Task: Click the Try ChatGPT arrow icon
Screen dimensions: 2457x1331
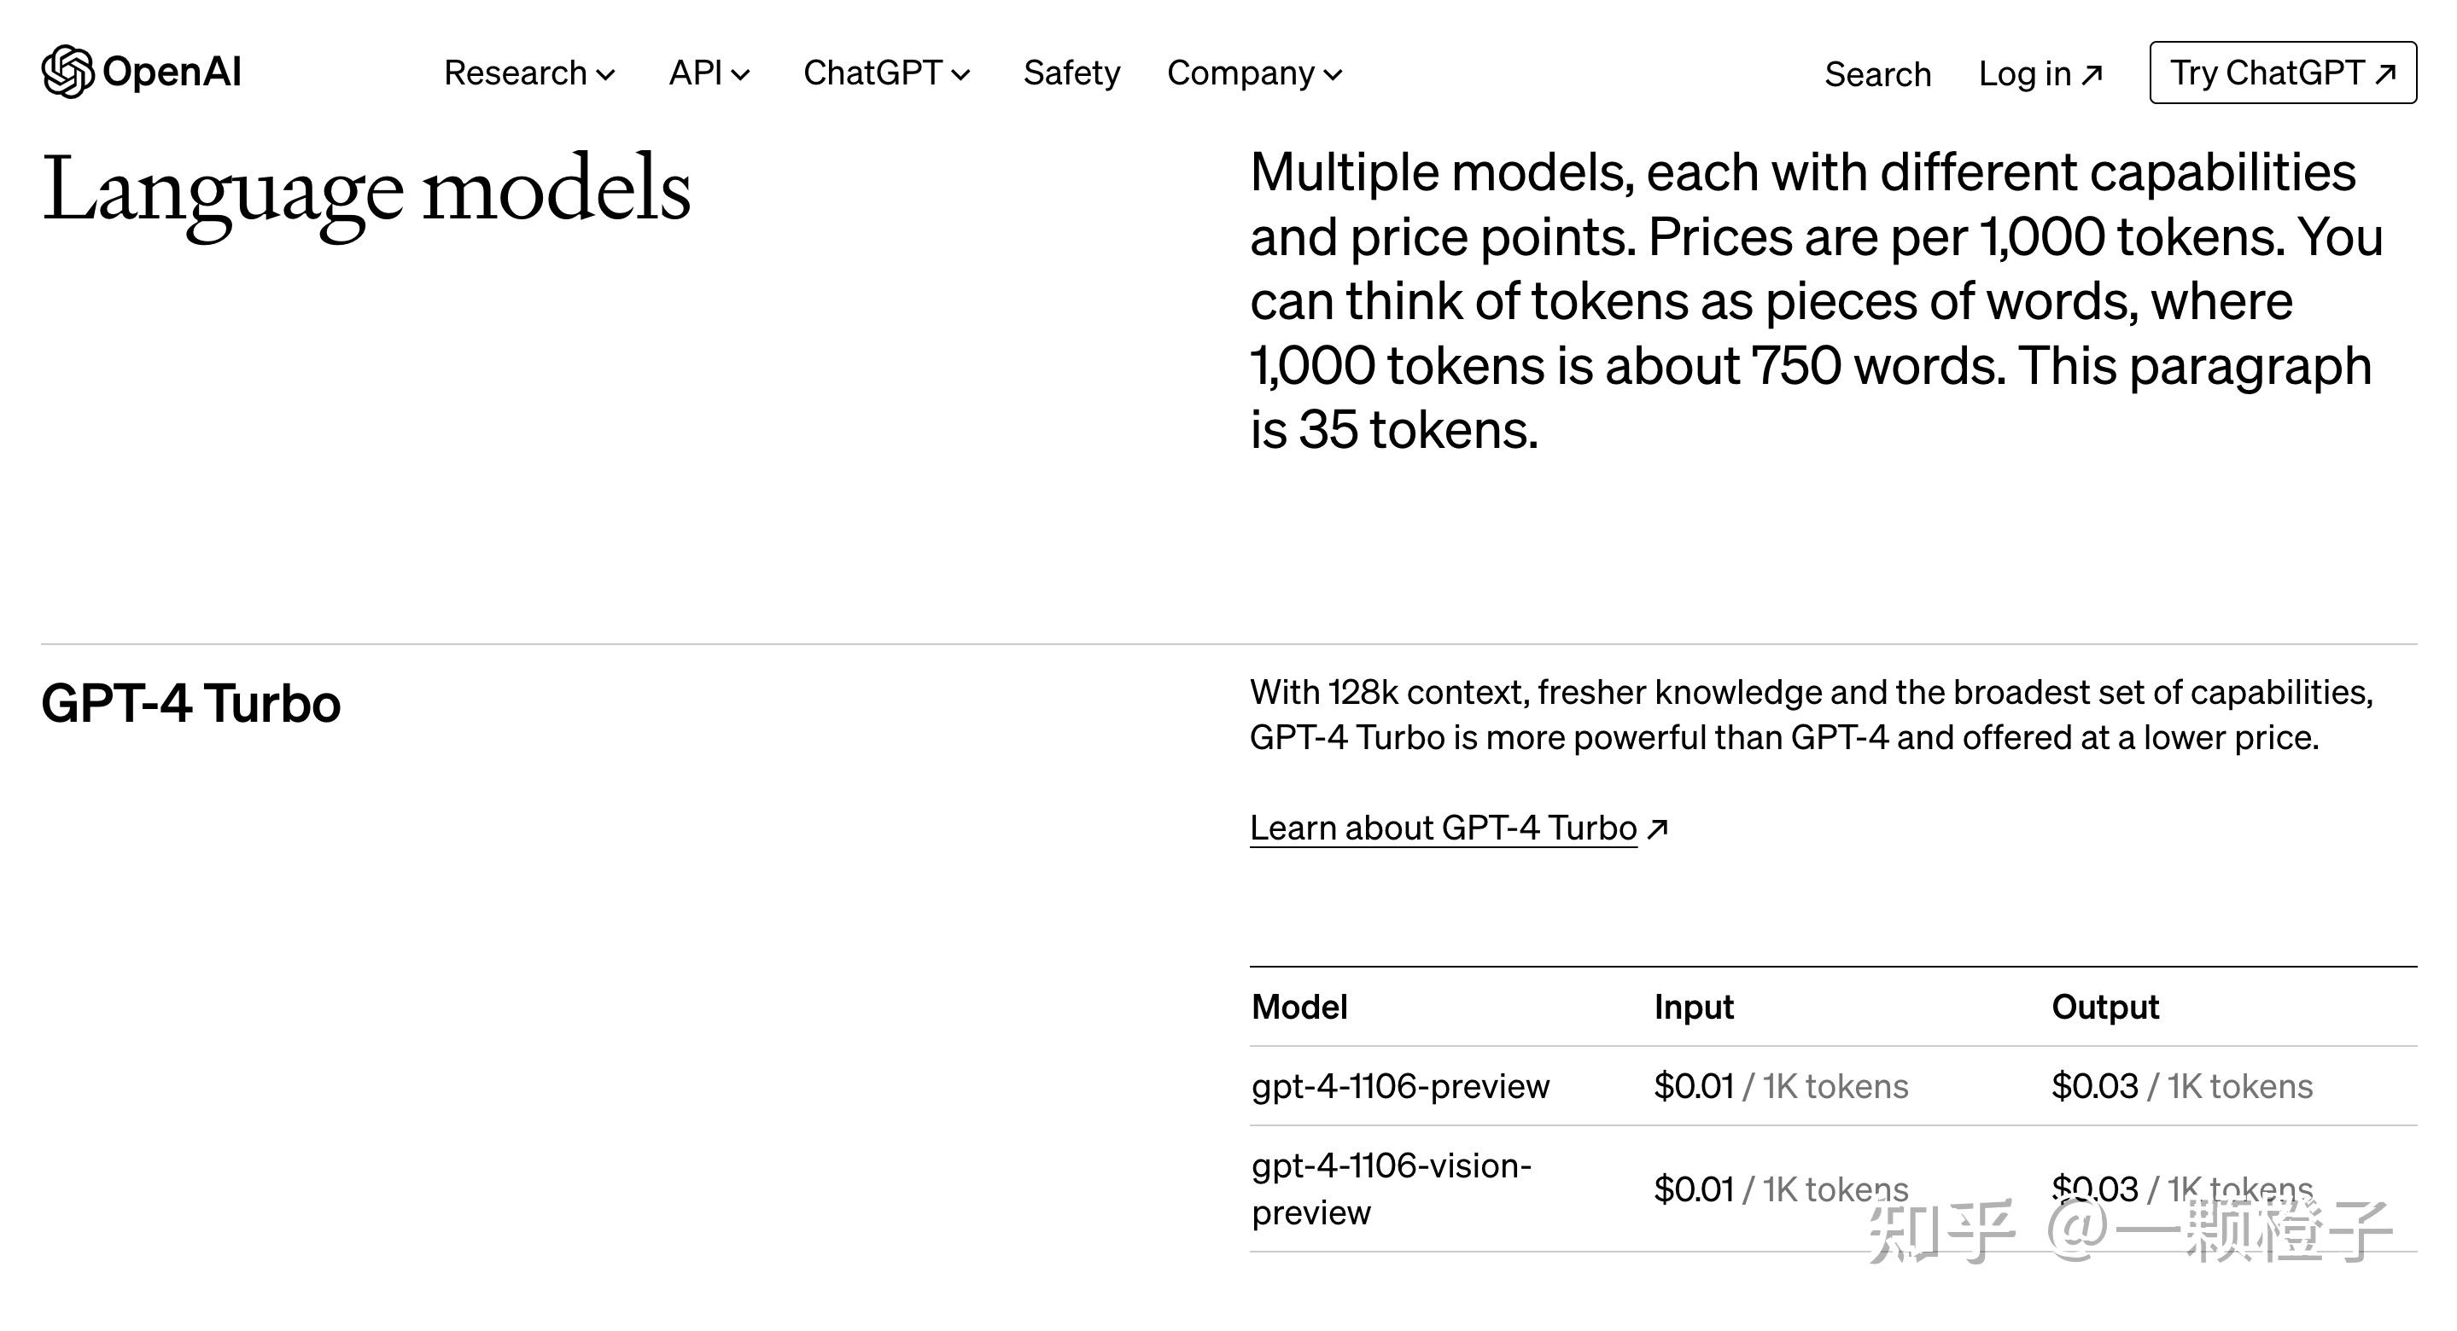Action: coord(2385,73)
